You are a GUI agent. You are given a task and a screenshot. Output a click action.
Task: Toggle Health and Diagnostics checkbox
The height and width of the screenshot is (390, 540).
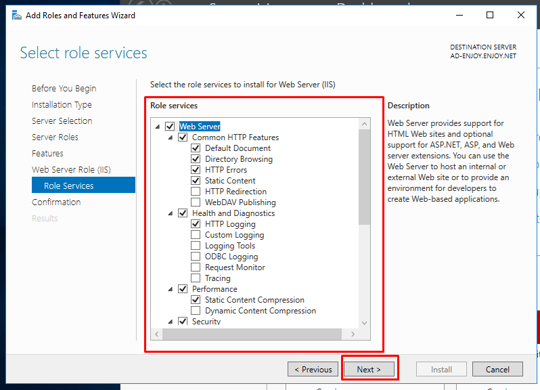pyautogui.click(x=183, y=213)
